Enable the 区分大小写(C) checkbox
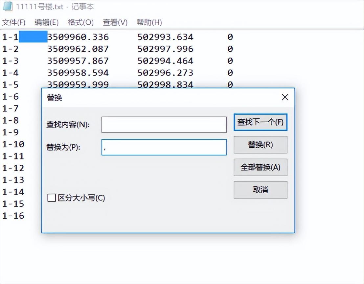The image size is (364, 284). point(52,198)
